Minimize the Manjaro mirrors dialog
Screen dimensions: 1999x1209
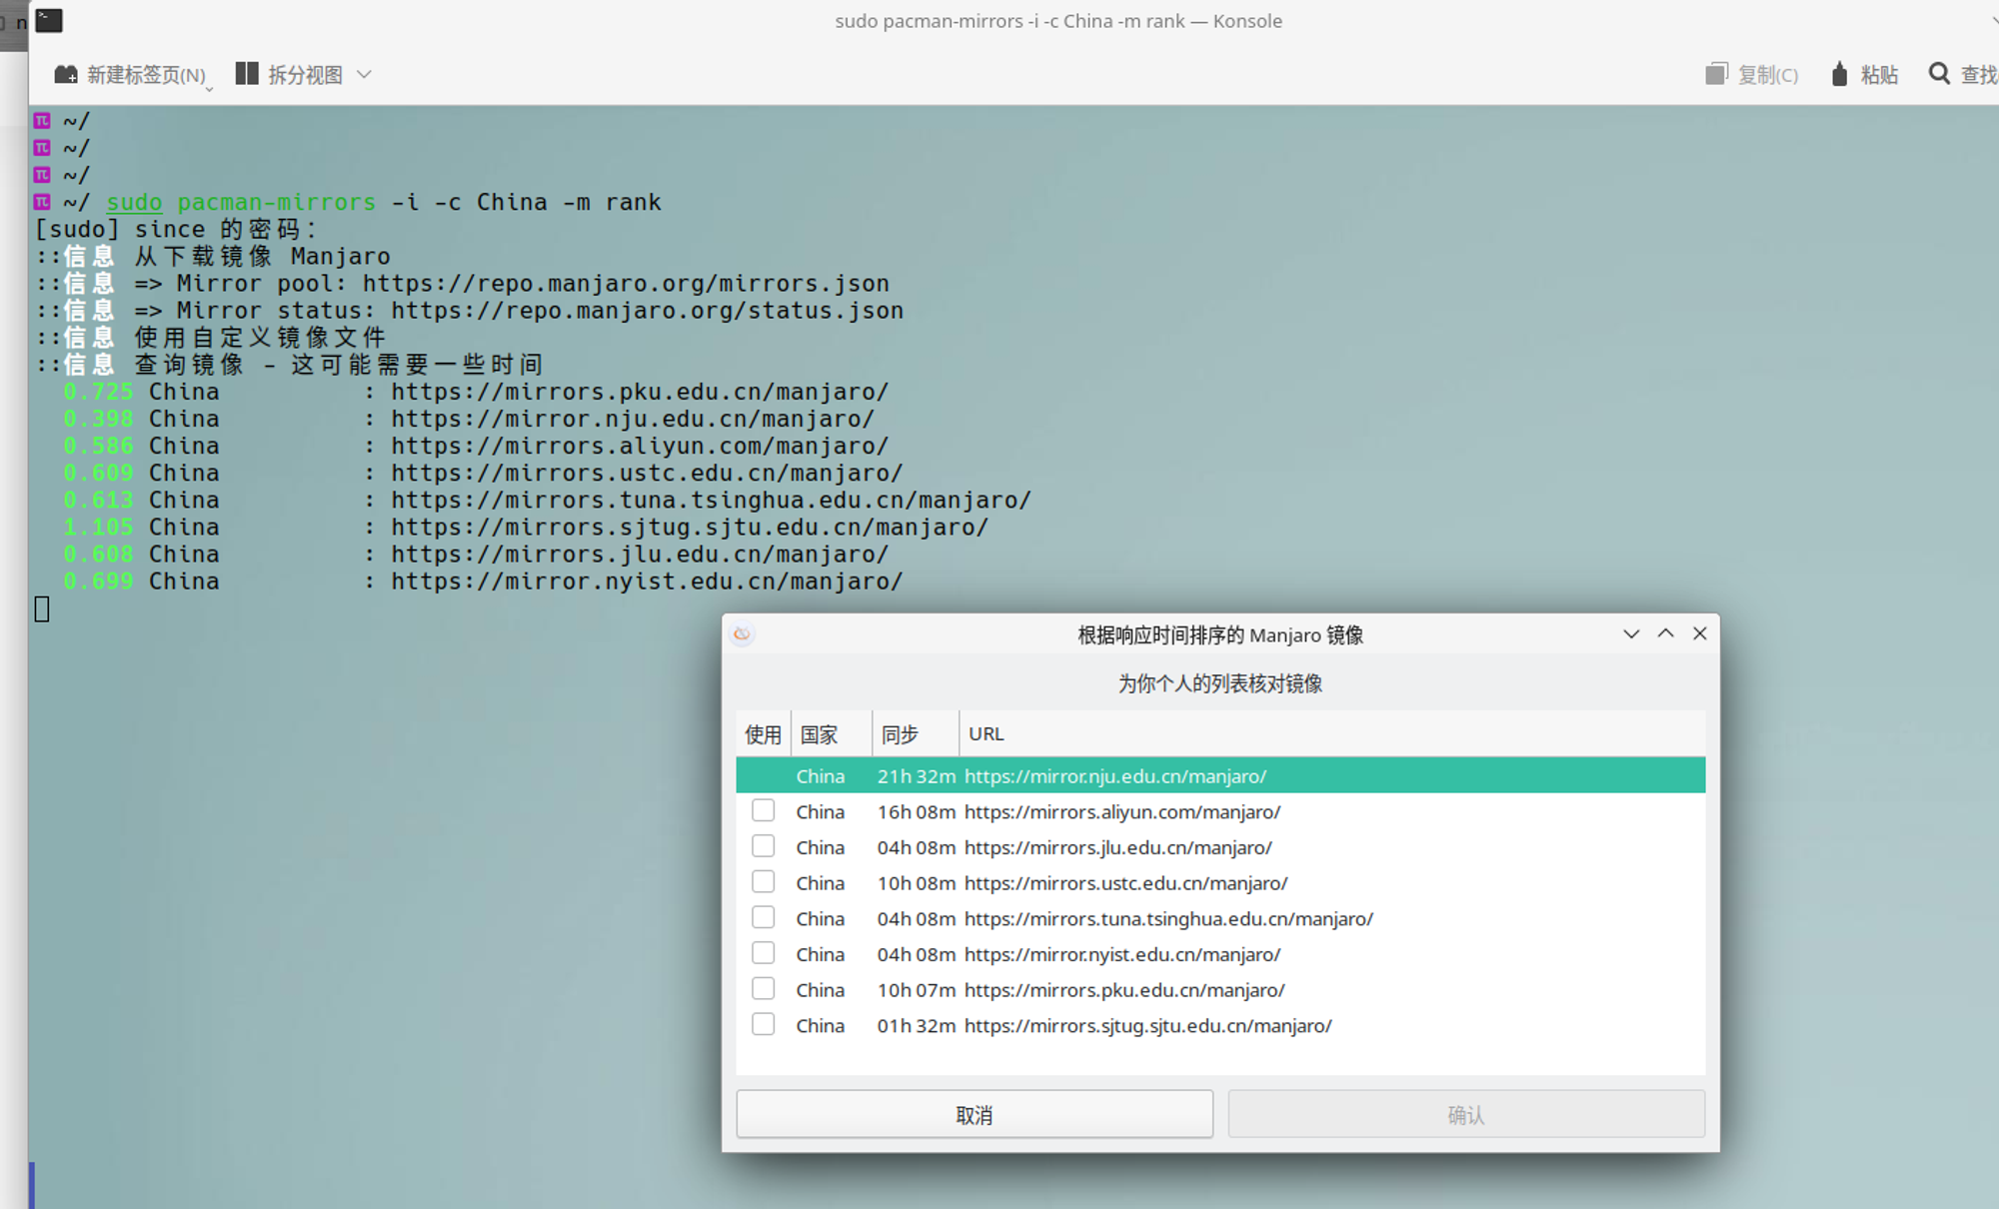tap(1631, 633)
